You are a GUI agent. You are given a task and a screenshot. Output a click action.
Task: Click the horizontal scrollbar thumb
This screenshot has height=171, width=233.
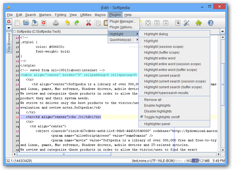pos(64,154)
